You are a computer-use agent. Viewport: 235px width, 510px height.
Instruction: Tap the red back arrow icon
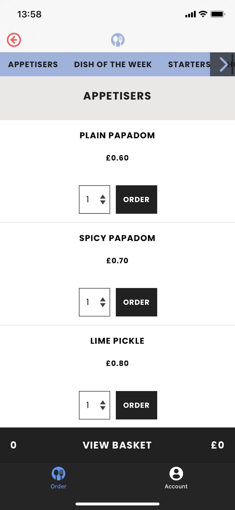[14, 40]
